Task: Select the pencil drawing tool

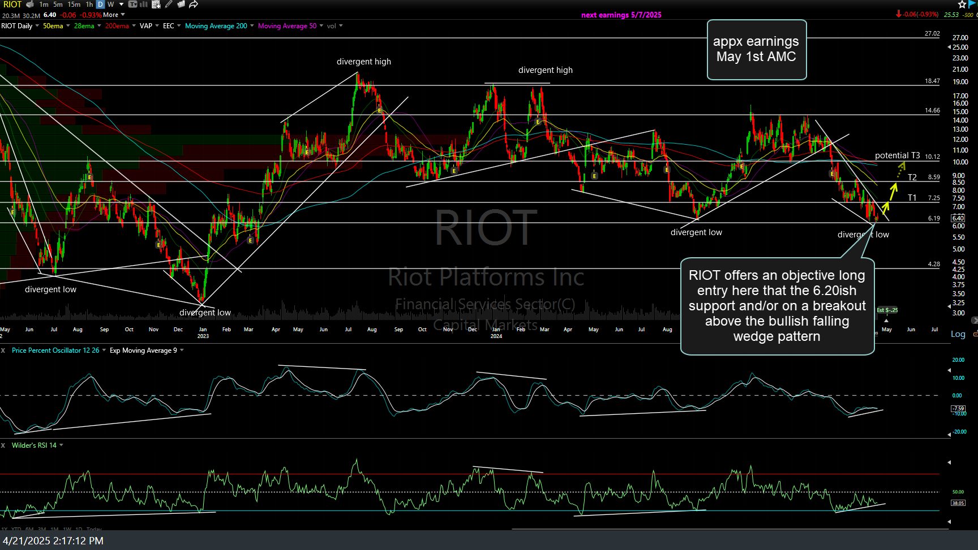Action: coord(169,5)
